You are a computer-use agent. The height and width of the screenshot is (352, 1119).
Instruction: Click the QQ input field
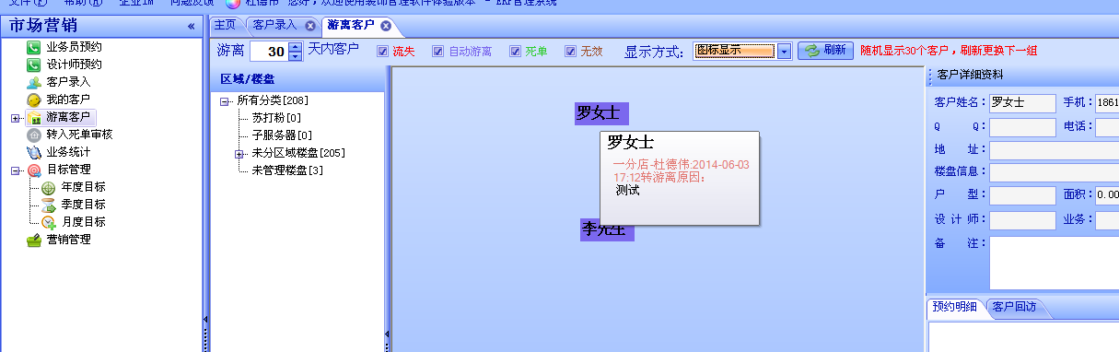(1022, 126)
